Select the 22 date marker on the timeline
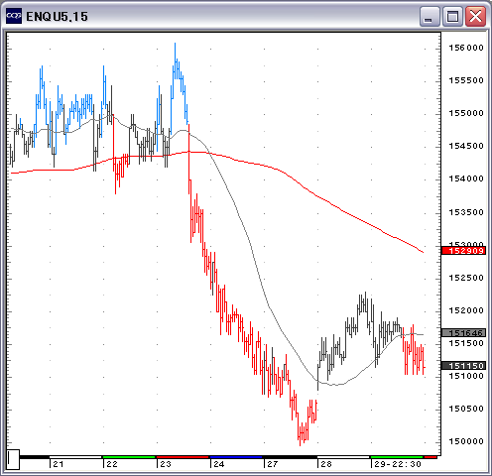The width and height of the screenshot is (492, 476). point(112,464)
